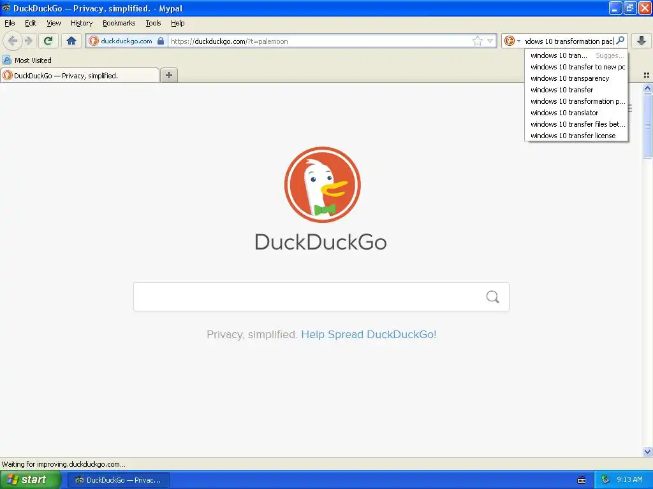The image size is (653, 489).
Task: Open a new tab with the plus button
Action: point(168,75)
